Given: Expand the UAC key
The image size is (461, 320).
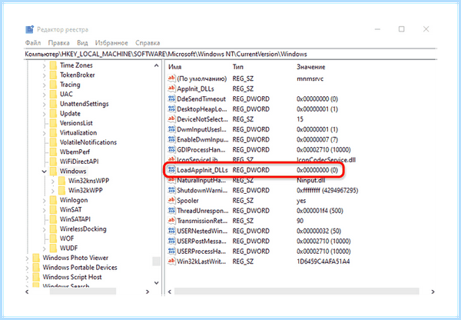Looking at the screenshot, I should pyautogui.click(x=44, y=95).
